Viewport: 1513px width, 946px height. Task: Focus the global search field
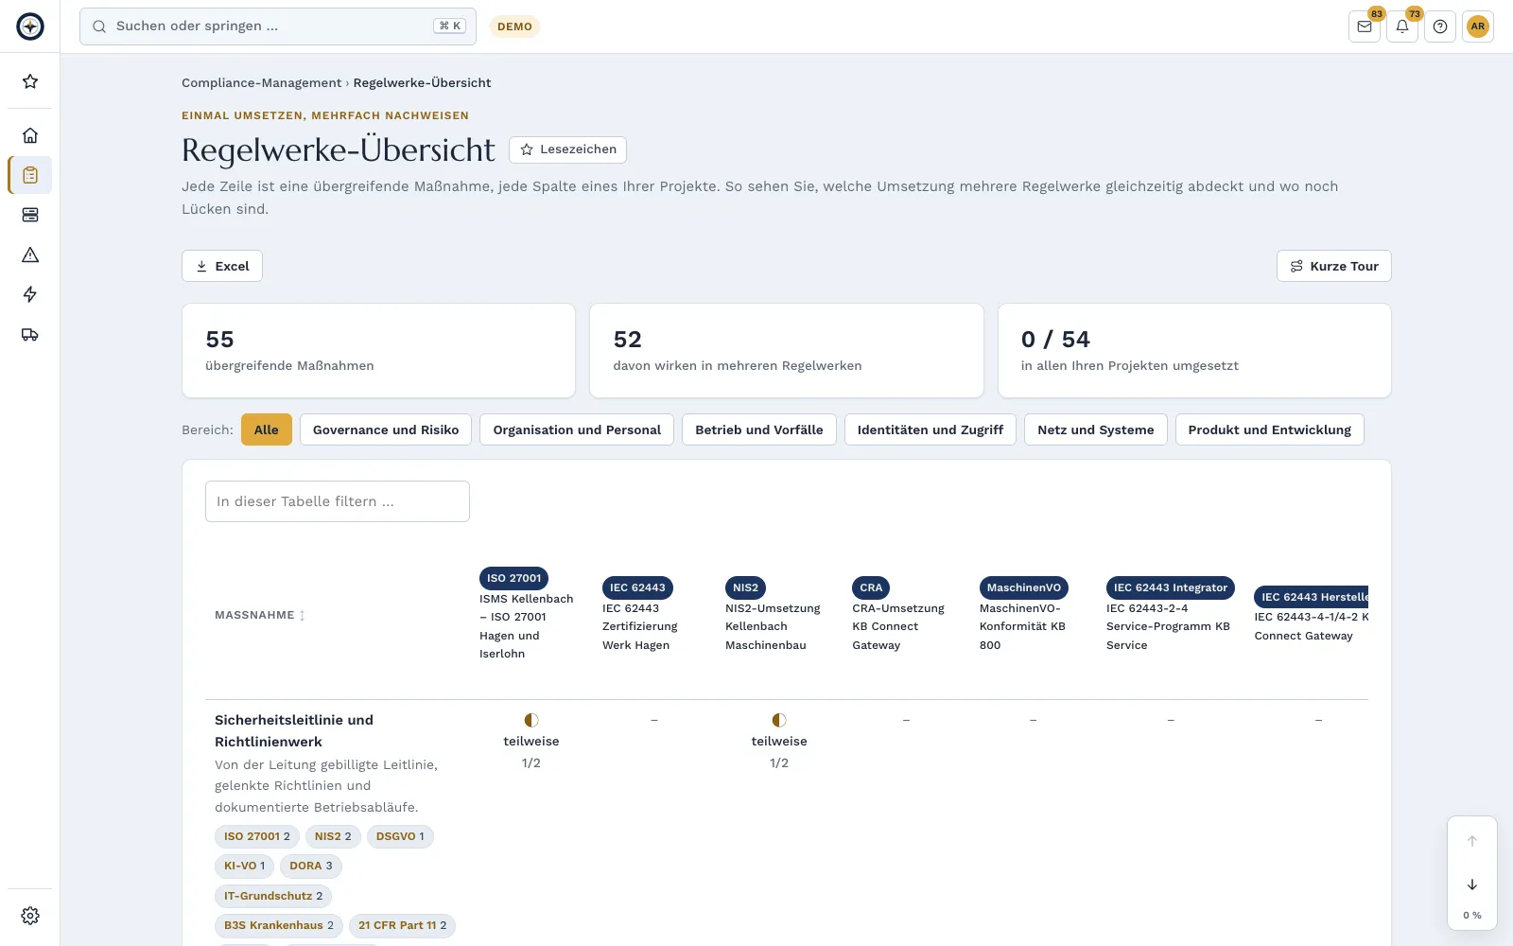click(278, 26)
